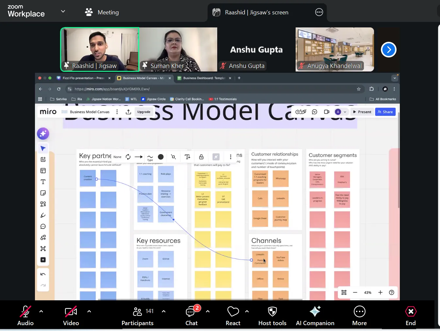End the meeting
The width and height of the screenshot is (440, 331).
411,316
